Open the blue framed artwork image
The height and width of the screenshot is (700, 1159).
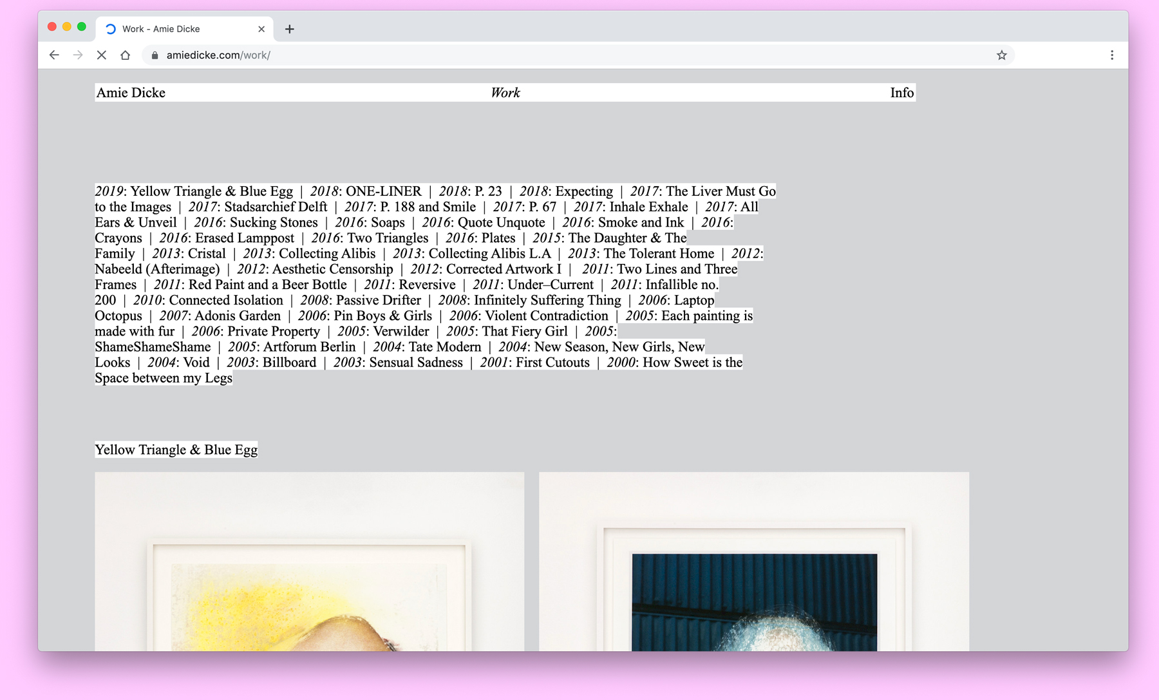point(754,562)
